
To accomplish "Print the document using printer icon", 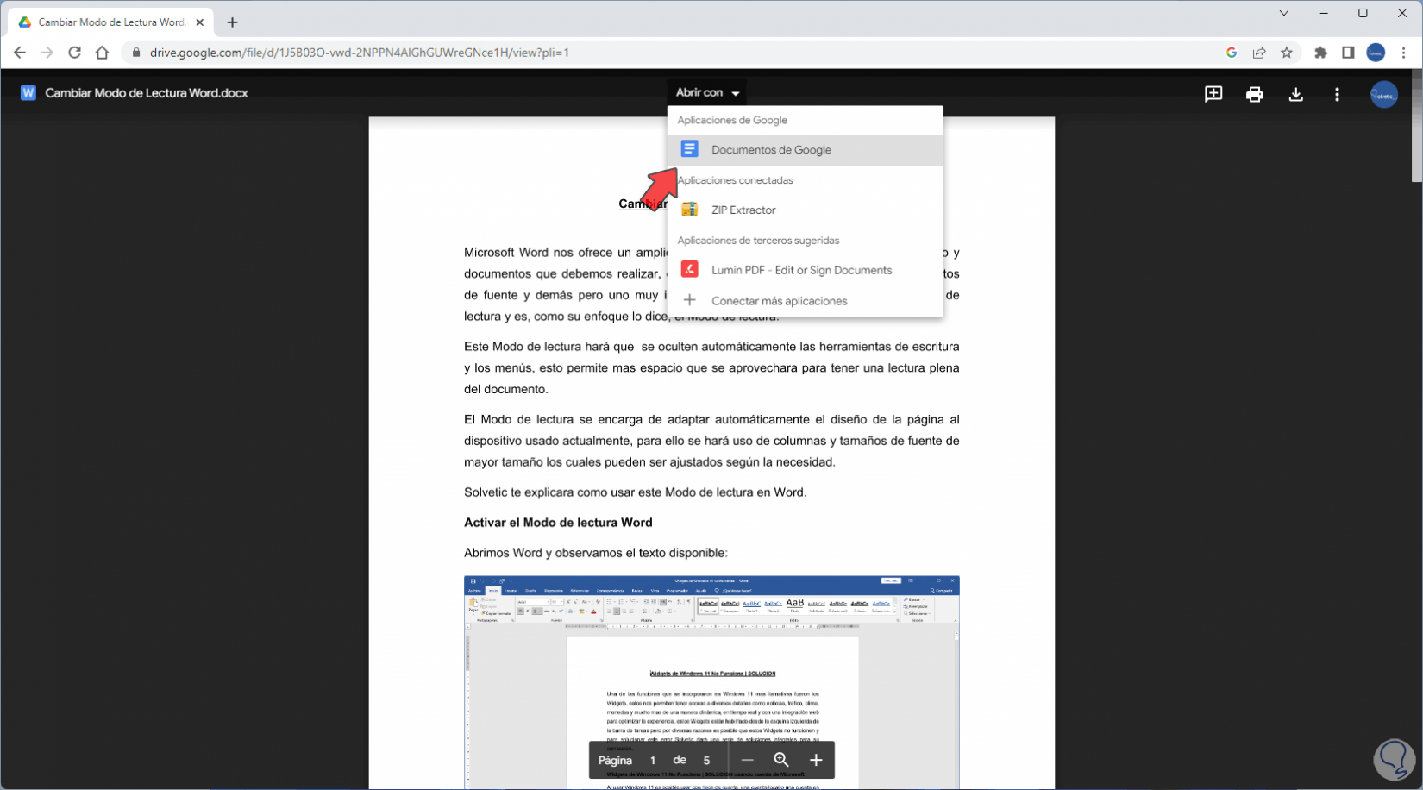I will (1255, 94).
